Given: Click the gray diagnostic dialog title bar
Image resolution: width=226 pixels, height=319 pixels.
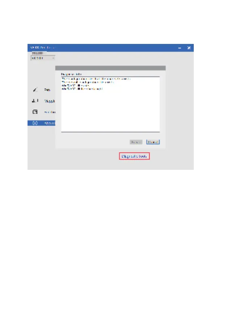Looking at the screenshot, I should tap(110, 68).
